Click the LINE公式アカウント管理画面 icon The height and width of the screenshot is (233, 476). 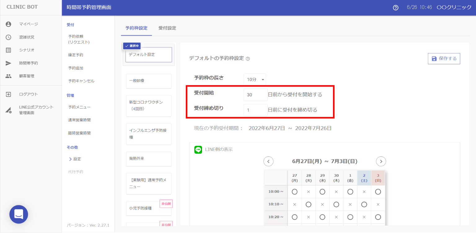tap(8, 110)
